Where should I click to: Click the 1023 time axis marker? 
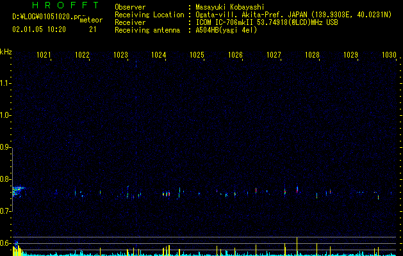point(121,54)
